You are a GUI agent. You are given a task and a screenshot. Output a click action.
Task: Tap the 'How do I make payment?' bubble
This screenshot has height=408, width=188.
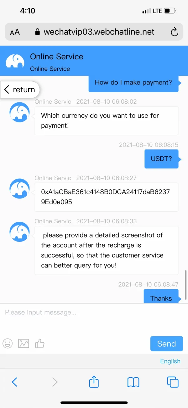133,83
